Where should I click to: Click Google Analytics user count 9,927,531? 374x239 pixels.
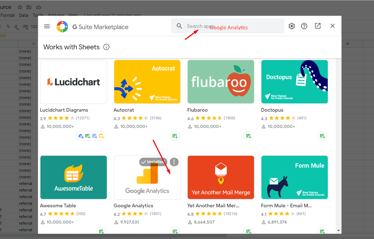pyautogui.click(x=130, y=222)
